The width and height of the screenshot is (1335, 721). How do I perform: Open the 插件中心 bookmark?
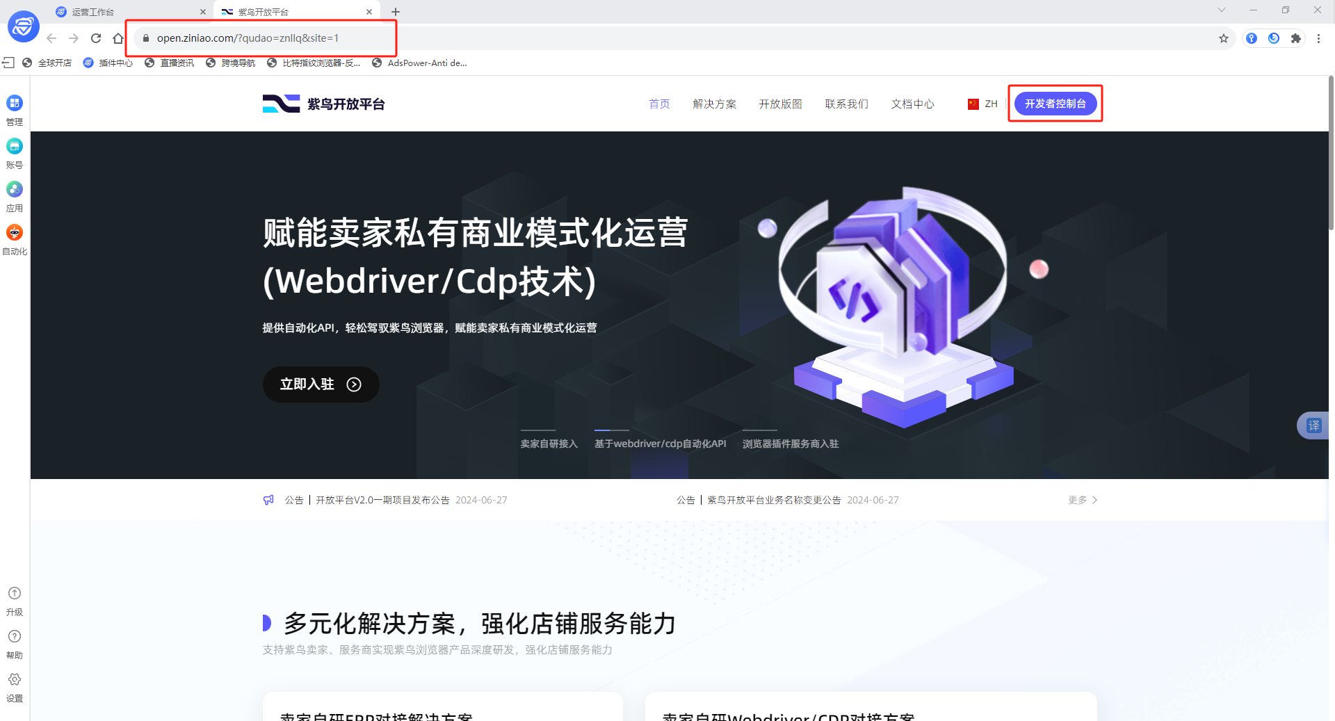[108, 63]
